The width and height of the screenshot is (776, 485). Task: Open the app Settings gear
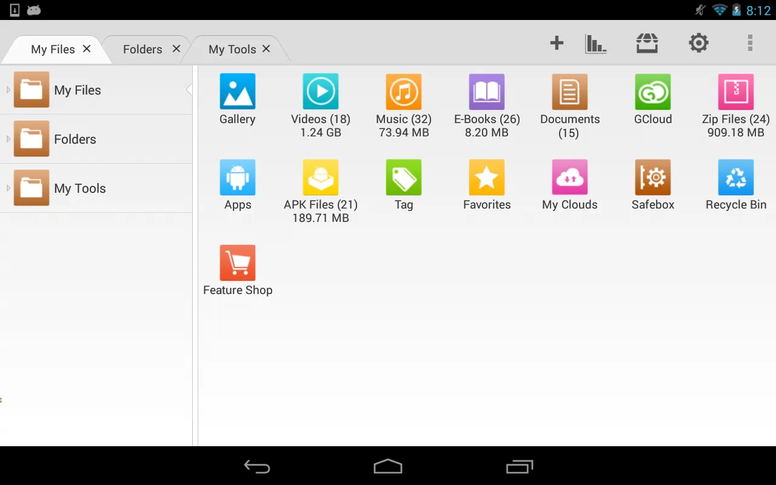coord(698,42)
